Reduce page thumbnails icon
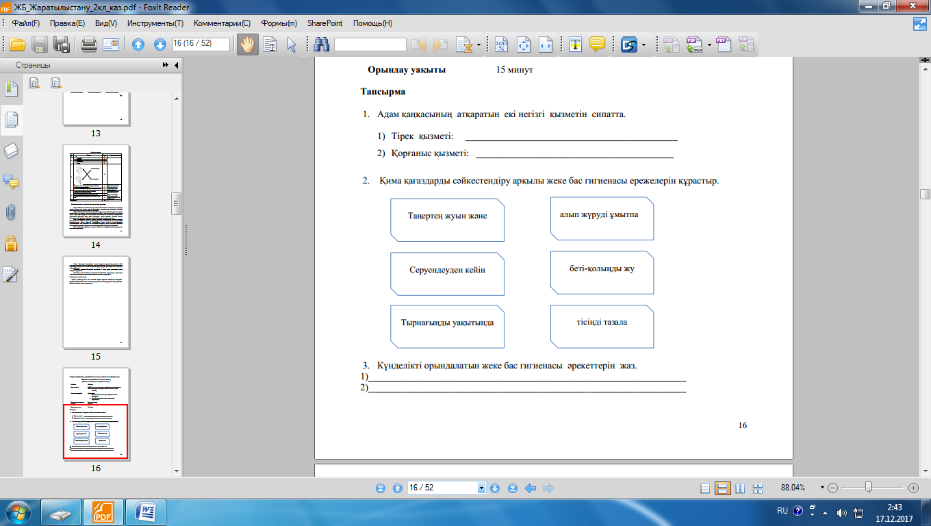Screen dimensions: 931x526 [56, 84]
